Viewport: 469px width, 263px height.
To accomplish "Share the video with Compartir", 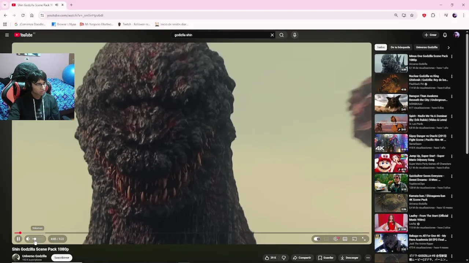I will click(302, 258).
